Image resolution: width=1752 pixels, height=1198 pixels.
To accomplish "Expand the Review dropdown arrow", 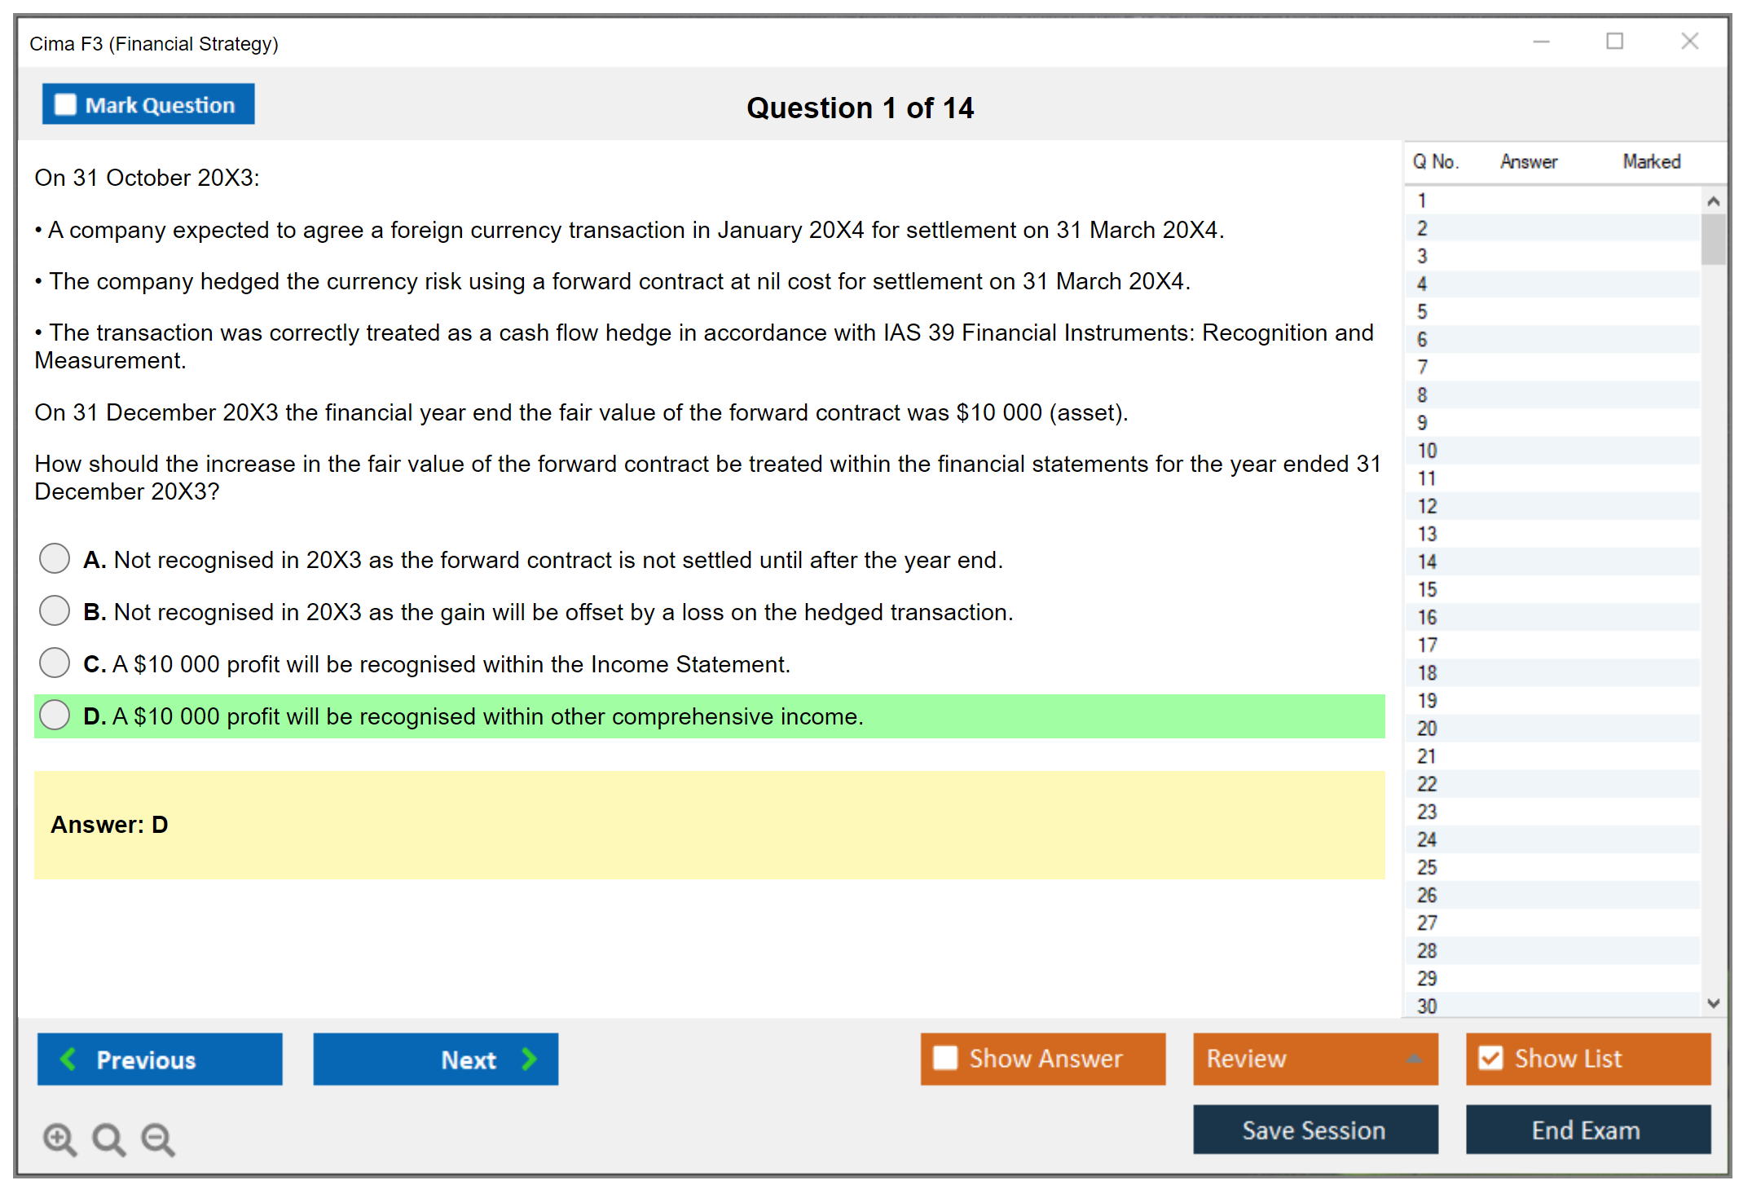I will (1414, 1059).
